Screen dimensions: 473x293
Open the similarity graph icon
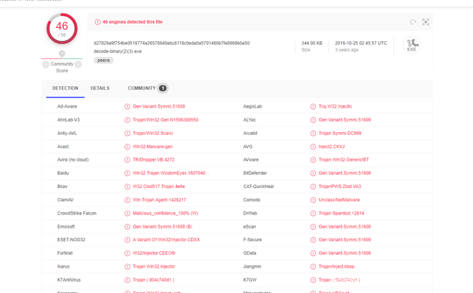point(425,22)
